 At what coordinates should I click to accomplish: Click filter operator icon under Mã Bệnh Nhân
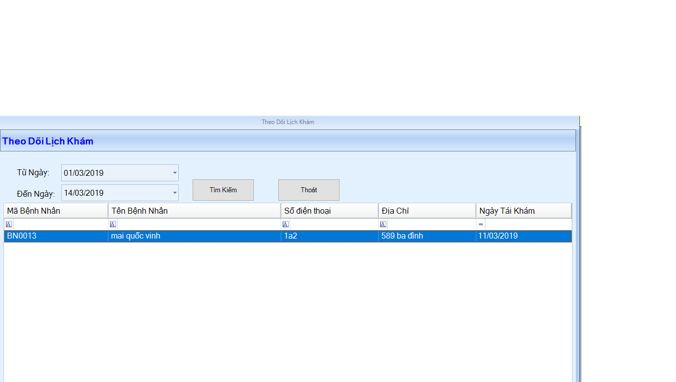pos(9,225)
